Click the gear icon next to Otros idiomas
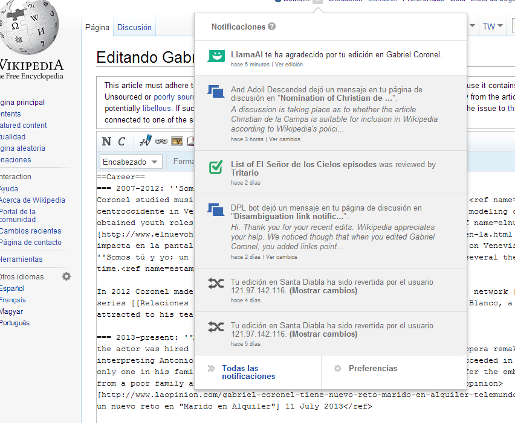The width and height of the screenshot is (515, 423). coord(66,276)
